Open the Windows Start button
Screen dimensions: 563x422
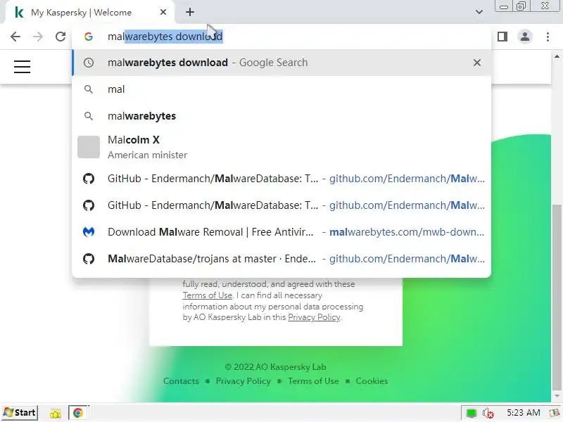[x=20, y=413]
